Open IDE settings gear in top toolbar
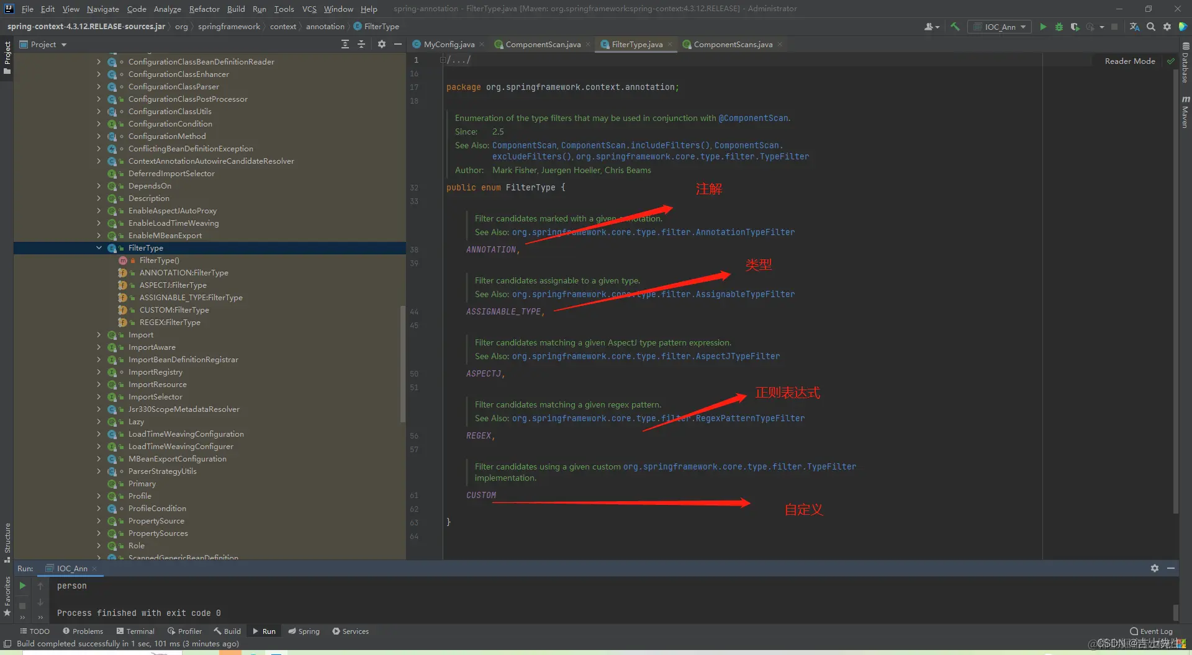The width and height of the screenshot is (1192, 655). (x=1167, y=27)
